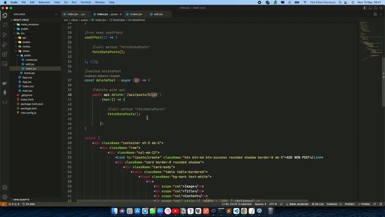Open the editor more actions ellipsis
385x217 pixels.
(381, 14)
